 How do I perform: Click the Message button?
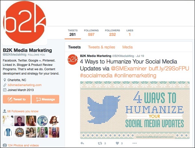[45, 99]
